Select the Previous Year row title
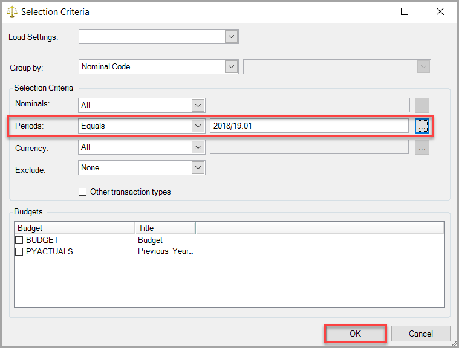 (165, 251)
